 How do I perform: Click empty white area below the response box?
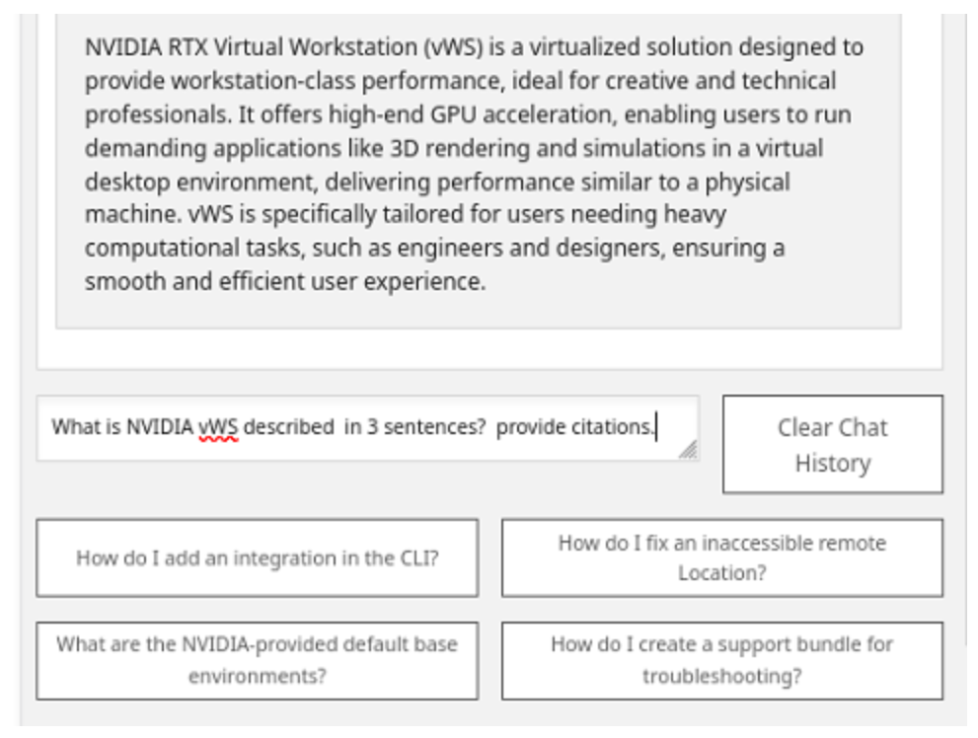pyautogui.click(x=489, y=348)
